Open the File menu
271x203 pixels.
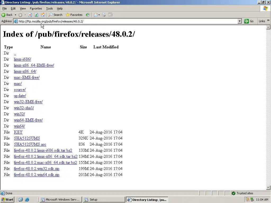(x=4, y=8)
